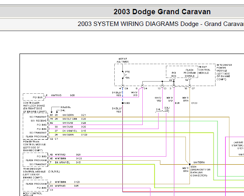Image resolution: width=244 pixels, height=196 pixels.
Task: Click the "INTEGRATED POWER MODULE" label
Action: [x=224, y=72]
